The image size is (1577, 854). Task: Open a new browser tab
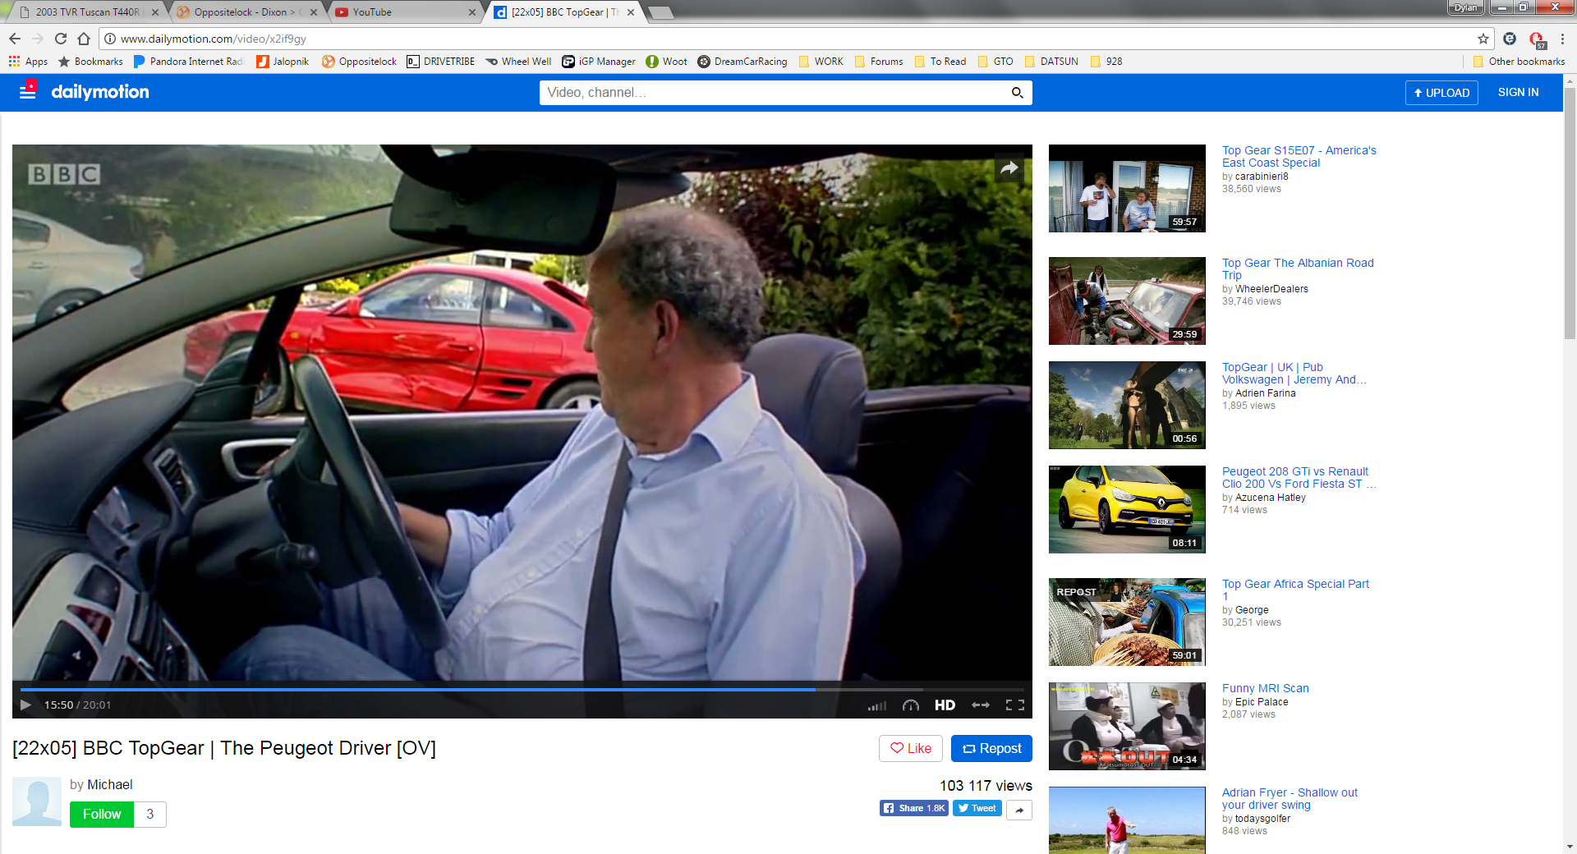[x=660, y=12]
